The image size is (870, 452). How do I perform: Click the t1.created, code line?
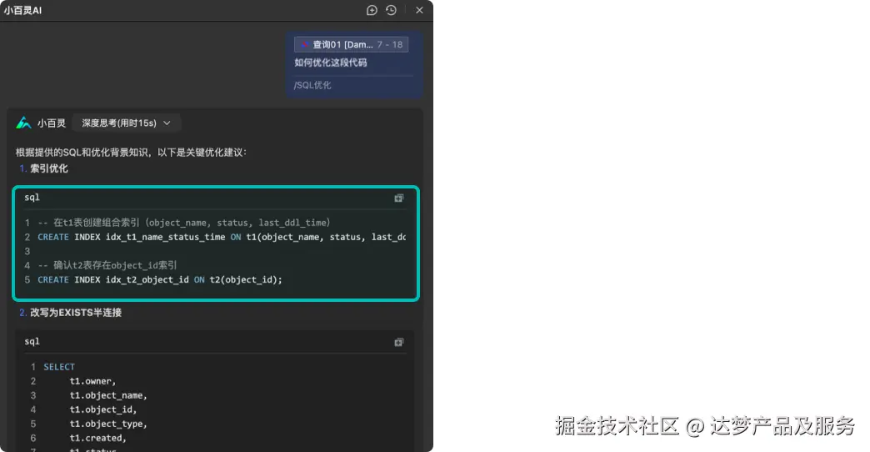coord(97,438)
